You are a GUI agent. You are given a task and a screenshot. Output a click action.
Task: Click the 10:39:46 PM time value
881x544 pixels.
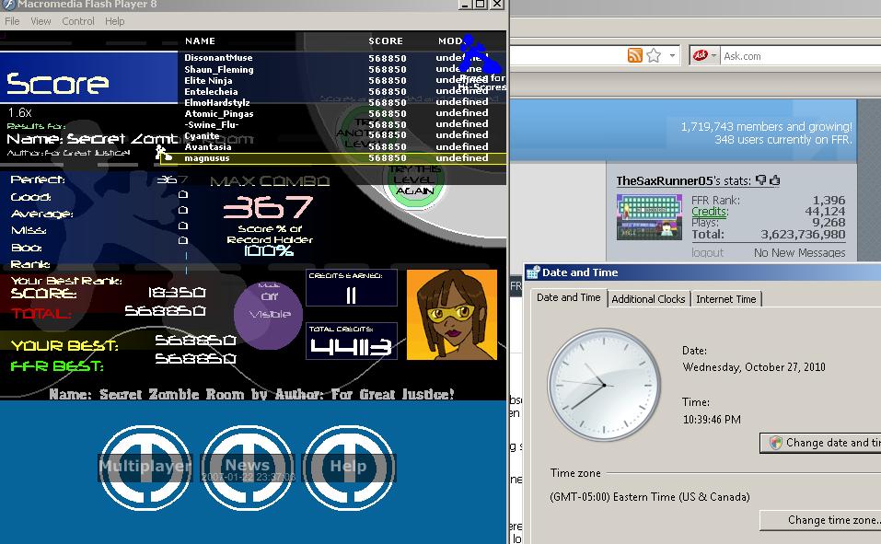pyautogui.click(x=712, y=419)
